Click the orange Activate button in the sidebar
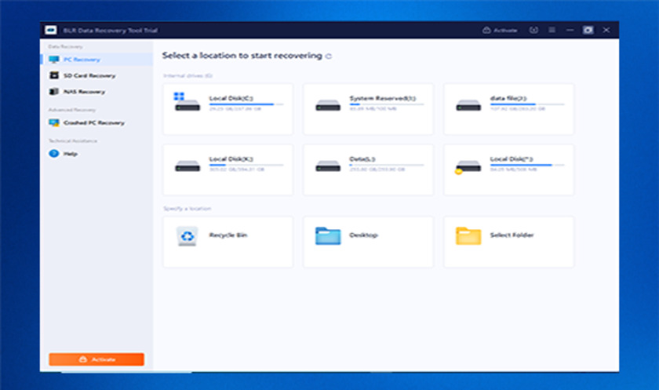 [96, 359]
